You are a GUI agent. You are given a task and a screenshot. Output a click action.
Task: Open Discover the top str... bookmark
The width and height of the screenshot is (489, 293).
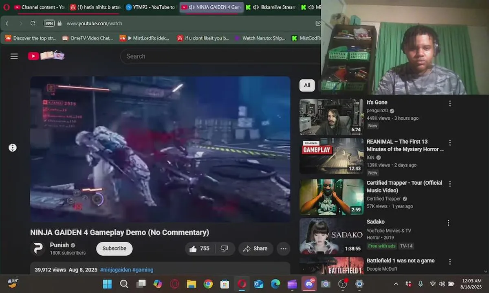[x=31, y=38]
